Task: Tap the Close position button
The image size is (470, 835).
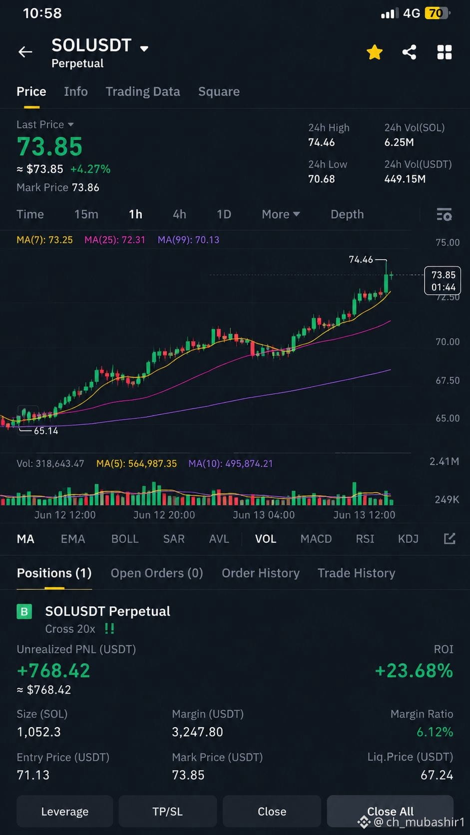Action: [272, 812]
